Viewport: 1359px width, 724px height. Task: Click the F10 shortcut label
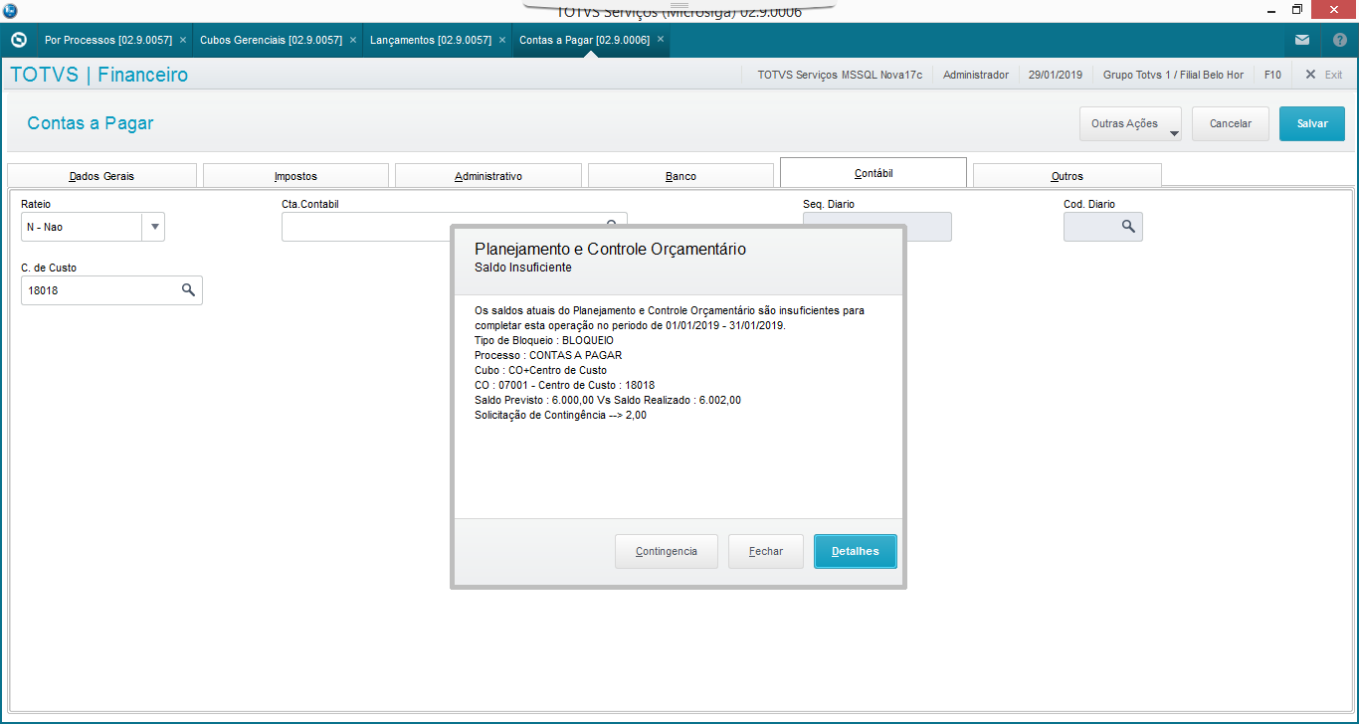coord(1272,75)
